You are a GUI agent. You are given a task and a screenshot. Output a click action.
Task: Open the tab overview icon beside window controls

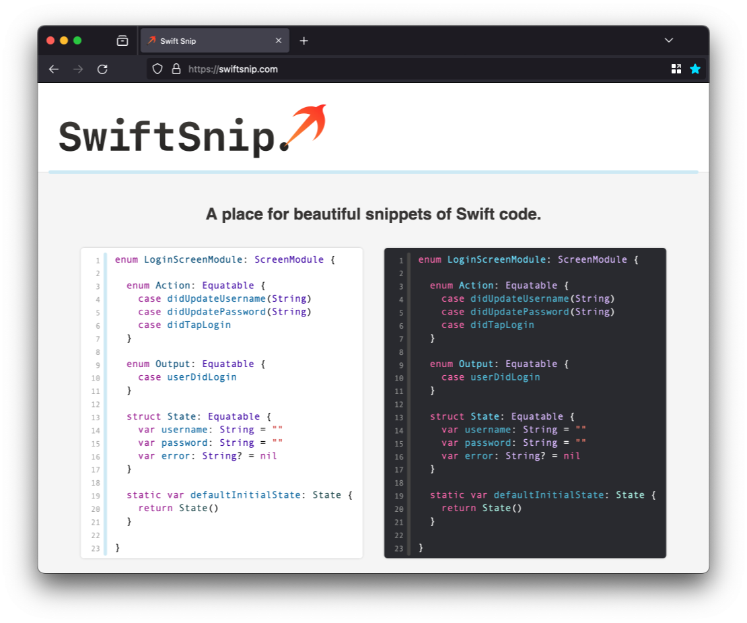coord(122,40)
